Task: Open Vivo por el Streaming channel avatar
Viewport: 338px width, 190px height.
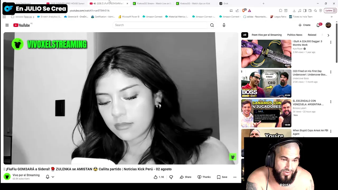Action: [7, 177]
